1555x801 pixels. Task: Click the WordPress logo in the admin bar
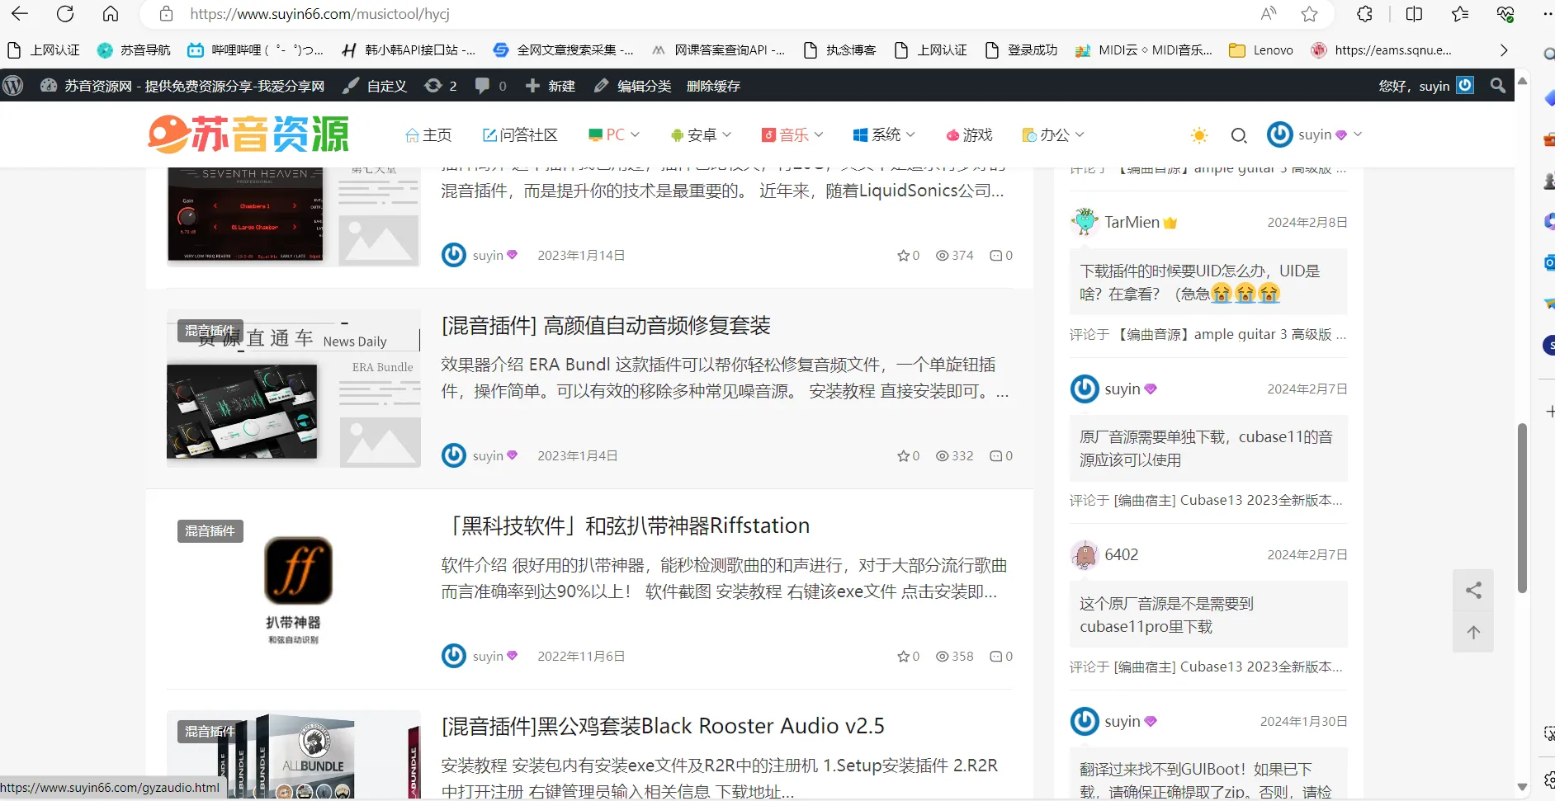(x=13, y=85)
